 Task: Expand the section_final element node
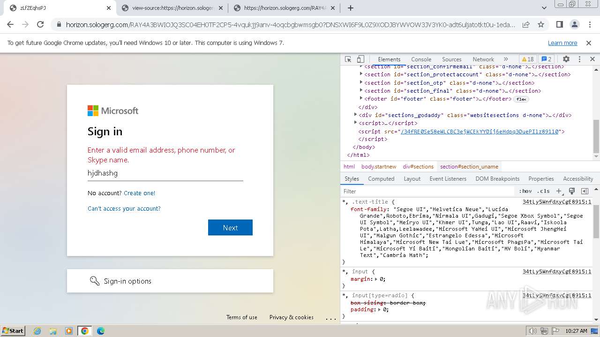click(x=361, y=90)
